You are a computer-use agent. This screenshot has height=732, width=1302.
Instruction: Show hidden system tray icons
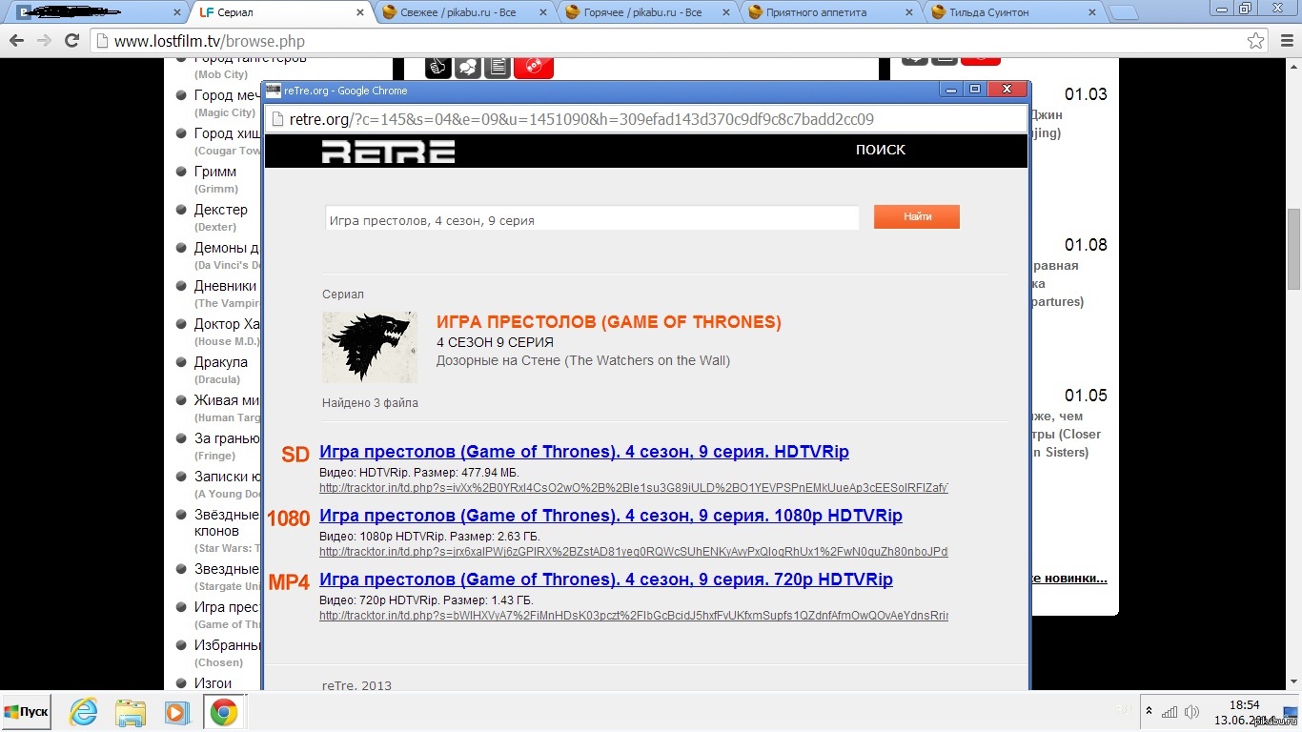coord(1149,711)
